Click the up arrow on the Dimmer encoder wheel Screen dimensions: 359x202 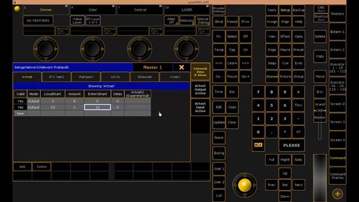pos(46,39)
